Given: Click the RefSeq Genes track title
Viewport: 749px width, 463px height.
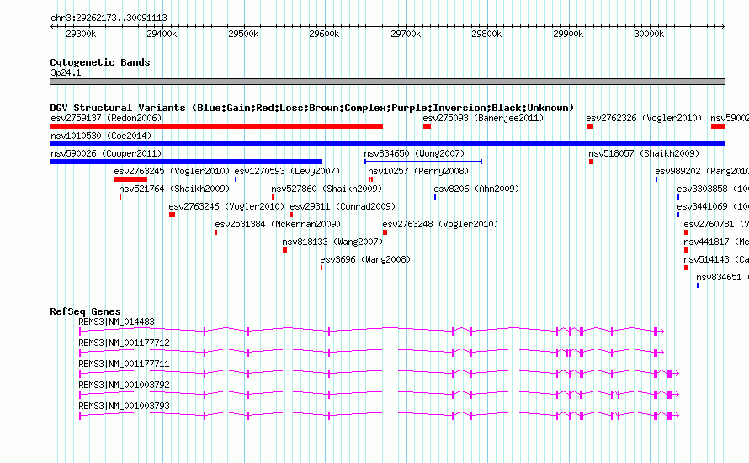Looking at the screenshot, I should pos(86,311).
